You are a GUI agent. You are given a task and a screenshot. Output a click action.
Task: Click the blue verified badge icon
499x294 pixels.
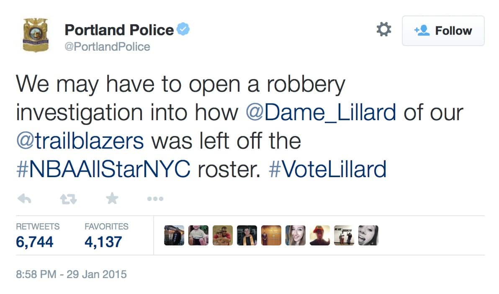tap(183, 30)
